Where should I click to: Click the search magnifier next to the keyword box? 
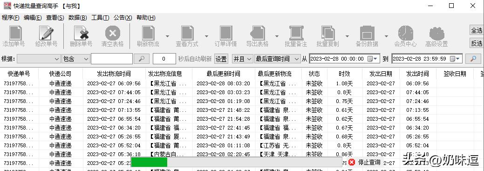(x=142, y=59)
